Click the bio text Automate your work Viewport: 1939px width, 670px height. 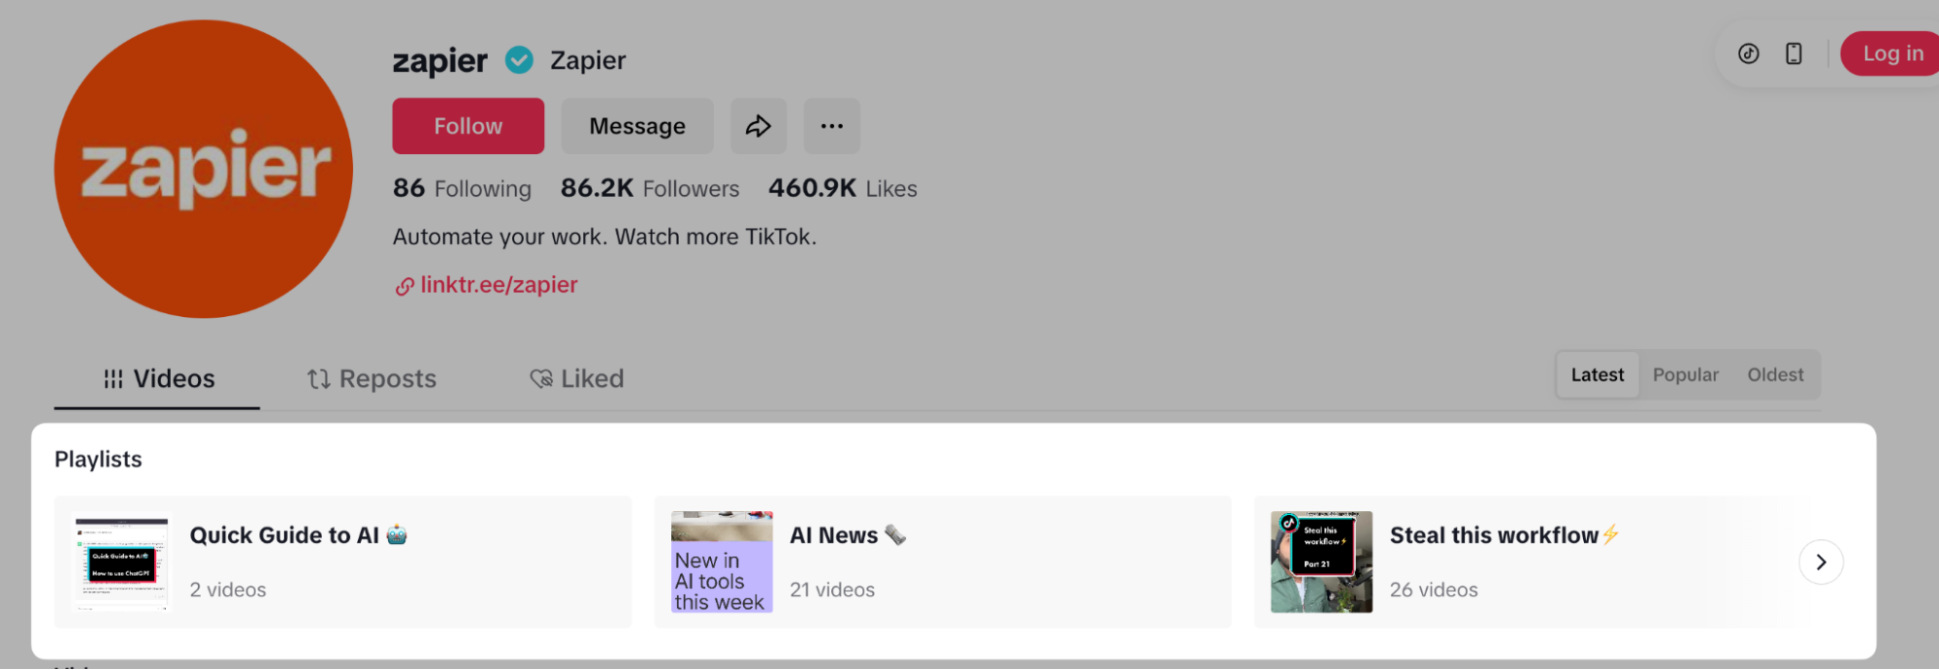click(604, 237)
